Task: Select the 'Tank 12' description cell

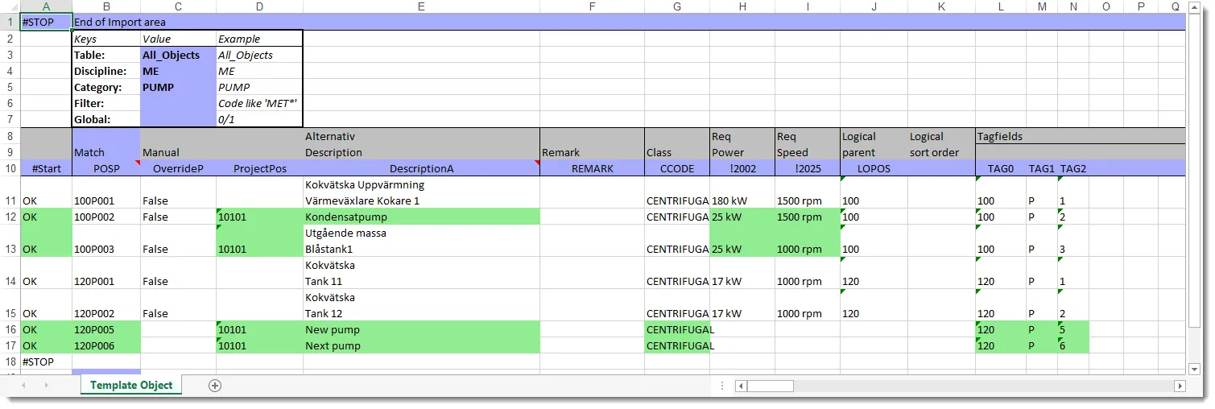Action: pos(421,305)
